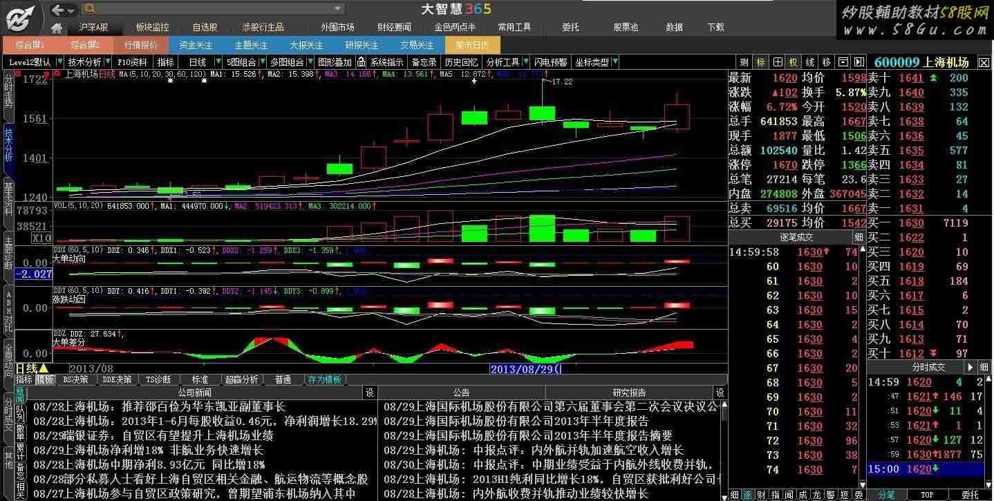Open the home page via house icon

click(x=57, y=28)
